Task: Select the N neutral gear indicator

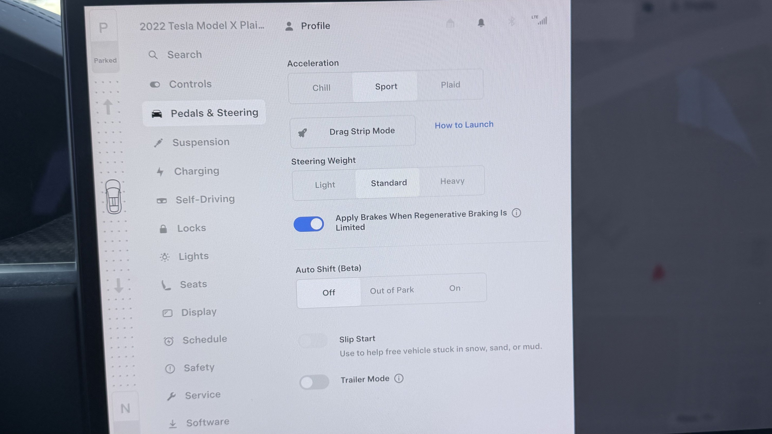Action: point(125,408)
